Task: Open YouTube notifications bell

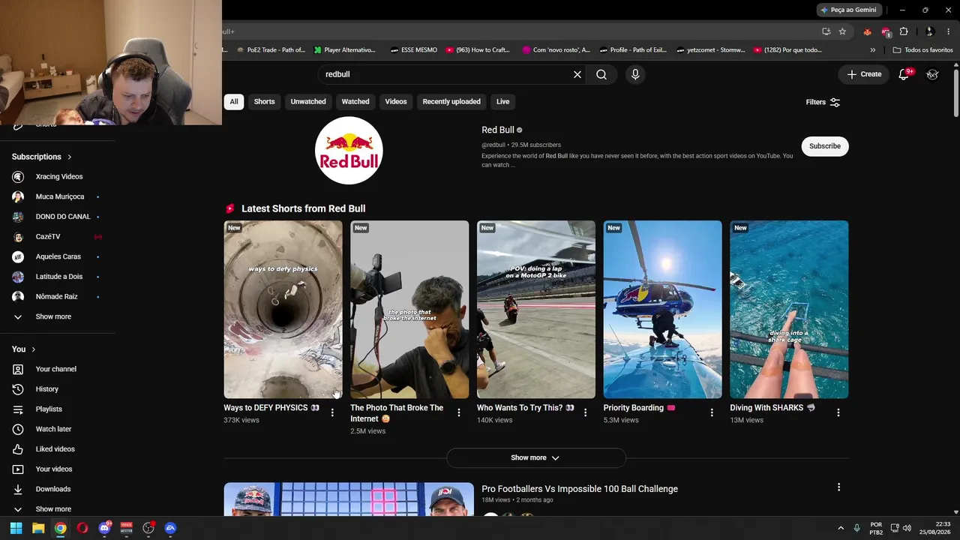Action: [x=904, y=74]
